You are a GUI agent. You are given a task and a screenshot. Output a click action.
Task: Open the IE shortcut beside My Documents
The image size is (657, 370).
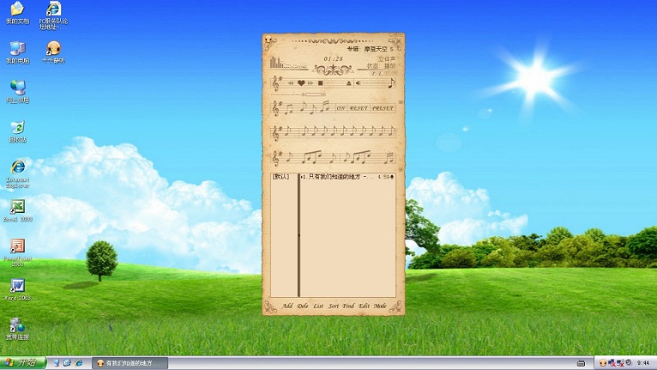click(x=54, y=15)
